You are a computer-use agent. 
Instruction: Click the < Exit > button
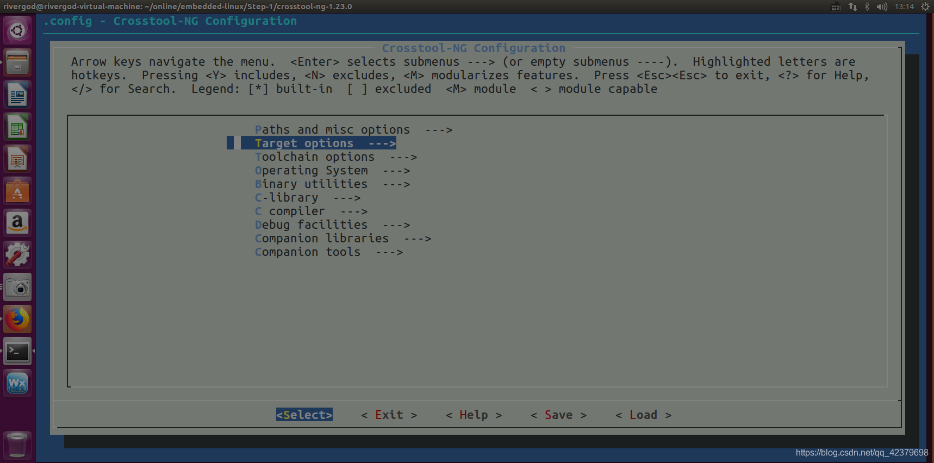click(x=389, y=415)
